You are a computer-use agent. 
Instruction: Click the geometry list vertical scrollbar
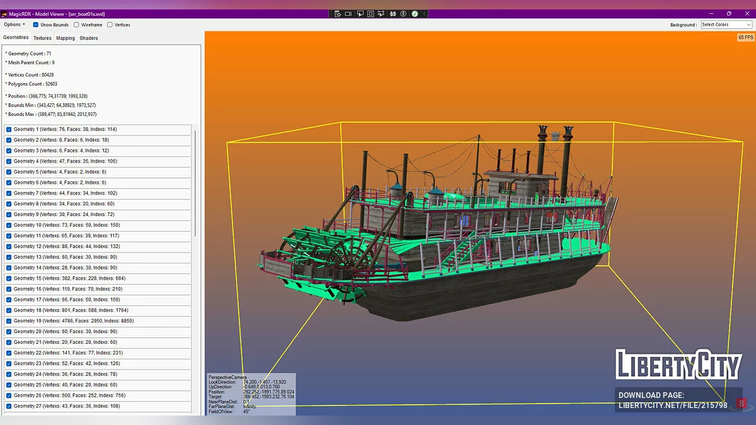[195, 183]
